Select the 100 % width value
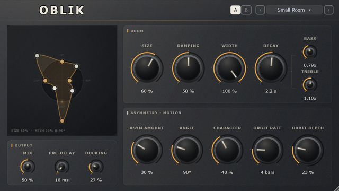 tap(229, 91)
